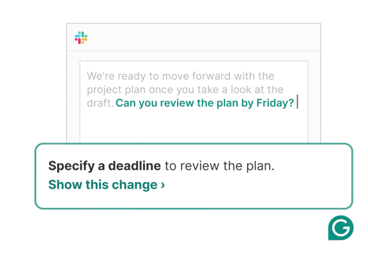Click empty space below the message text
Screen dimensions: 368x263
coord(193,126)
